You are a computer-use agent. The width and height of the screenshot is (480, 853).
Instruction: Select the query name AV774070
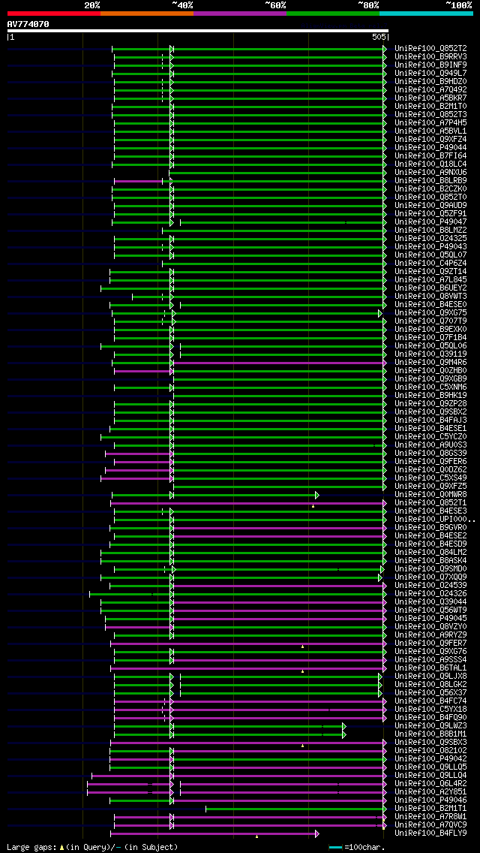point(28,24)
